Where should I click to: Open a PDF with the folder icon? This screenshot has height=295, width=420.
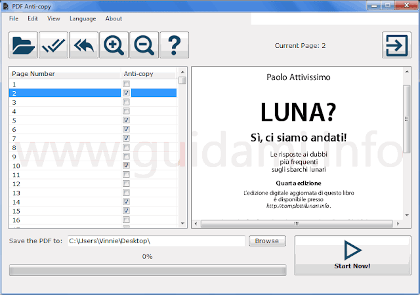pyautogui.click(x=23, y=45)
